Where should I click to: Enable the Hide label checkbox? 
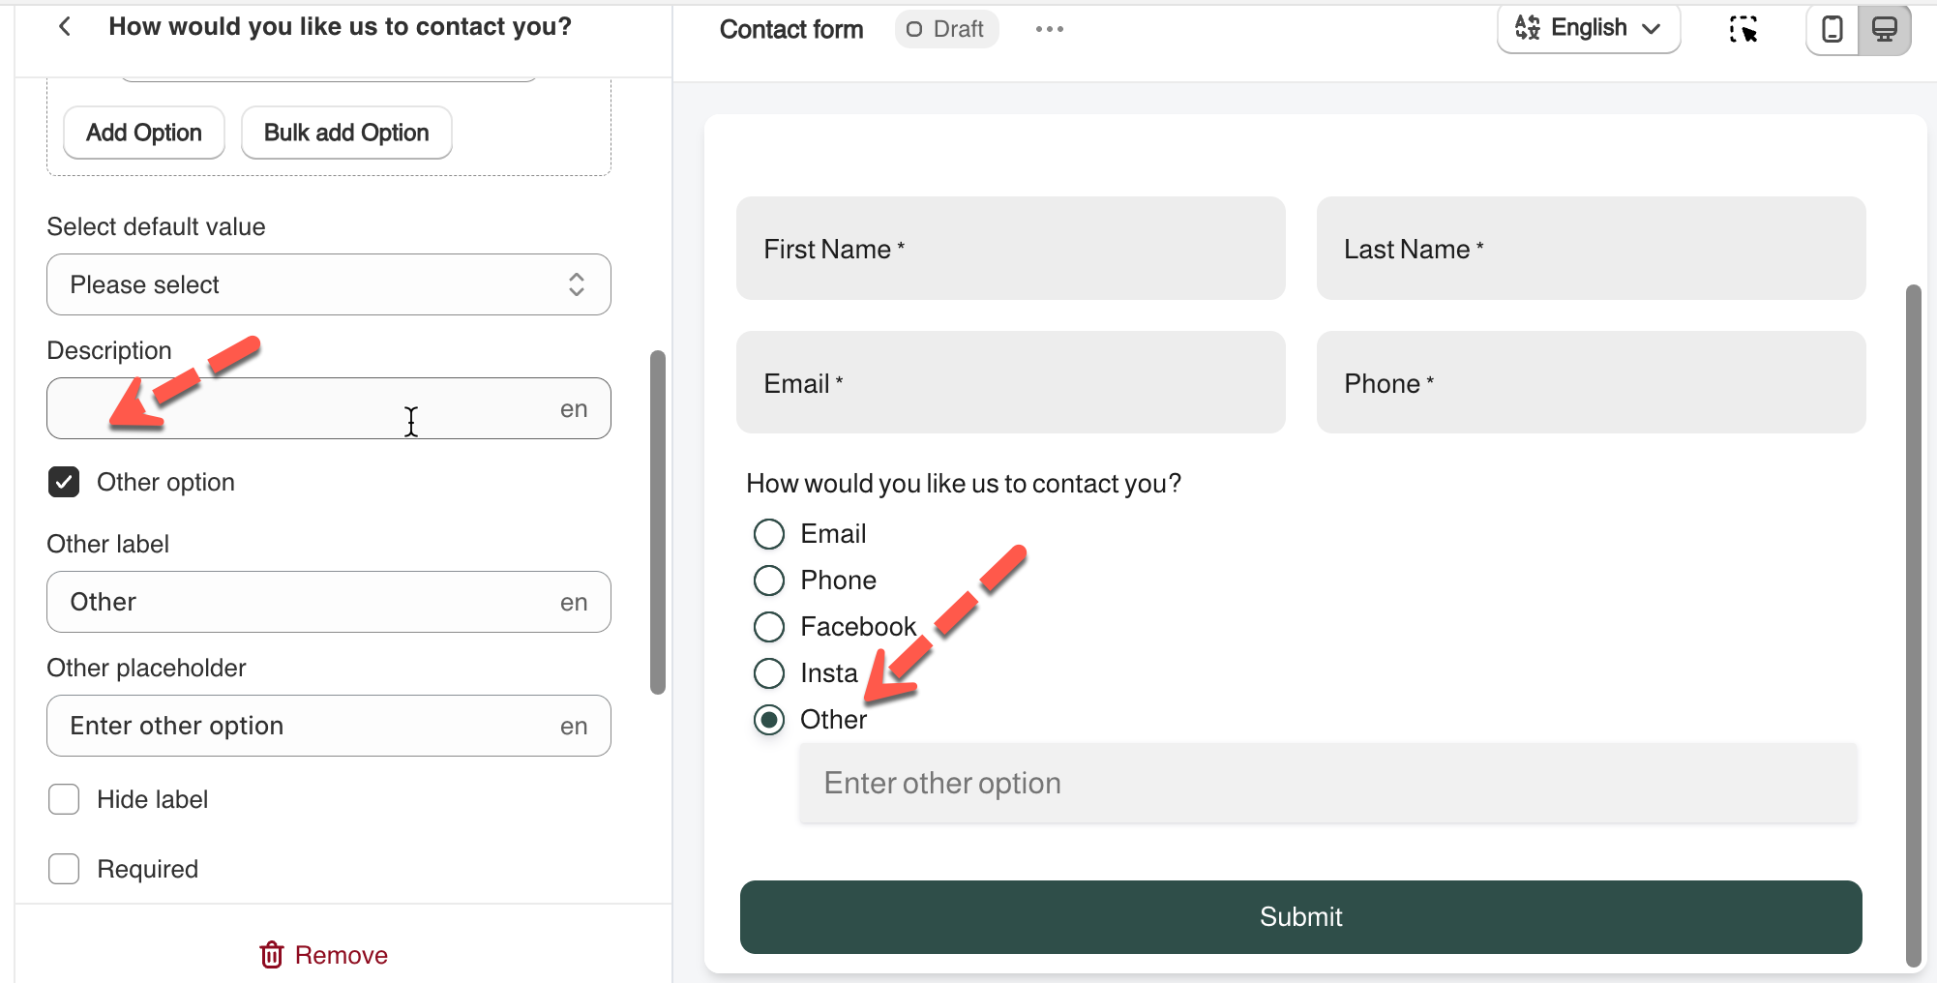64,799
